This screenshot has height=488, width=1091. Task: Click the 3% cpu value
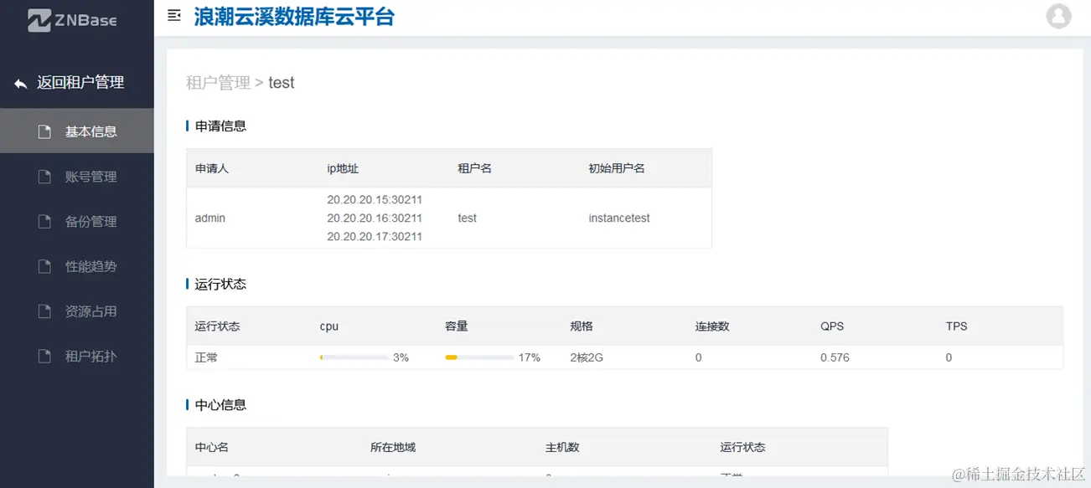click(401, 357)
